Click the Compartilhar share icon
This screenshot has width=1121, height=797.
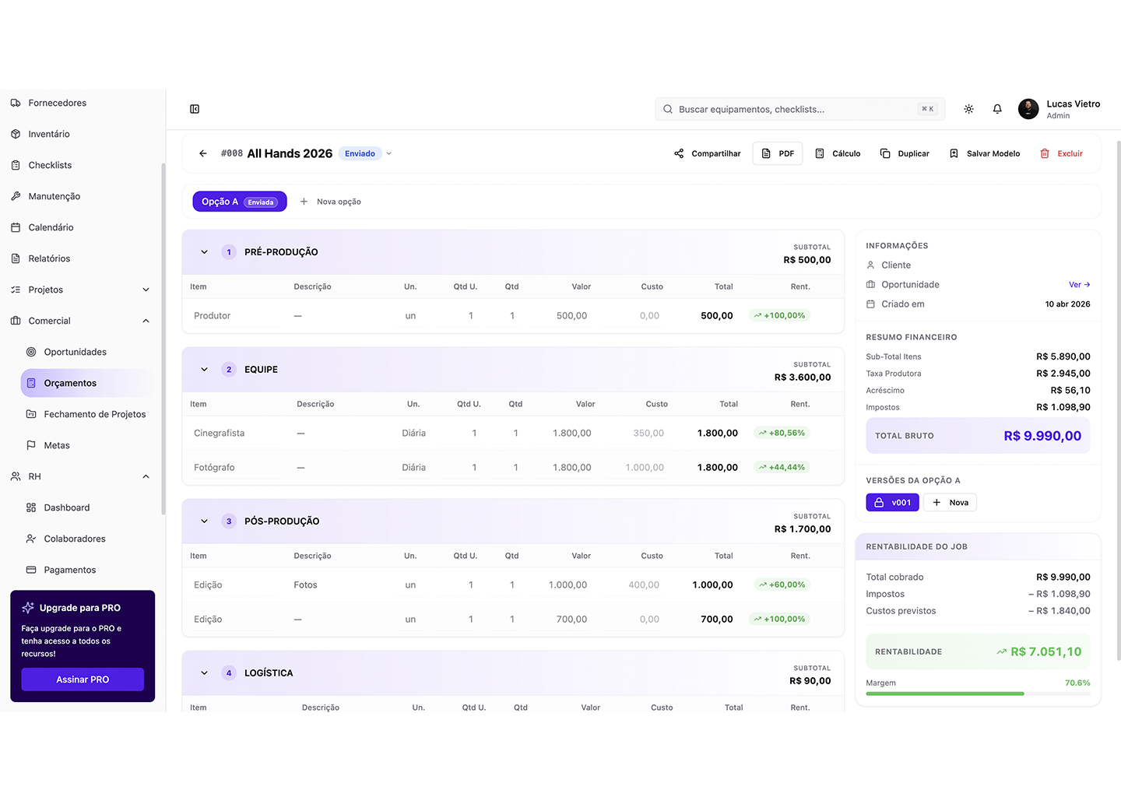679,153
